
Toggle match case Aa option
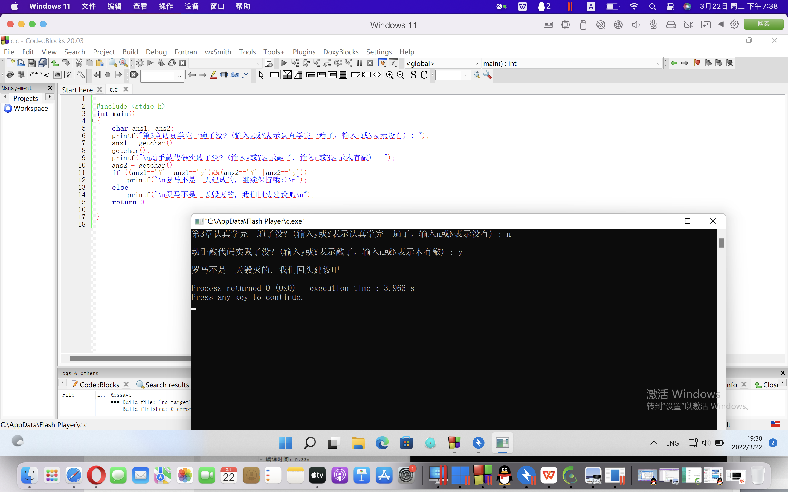[x=234, y=75]
